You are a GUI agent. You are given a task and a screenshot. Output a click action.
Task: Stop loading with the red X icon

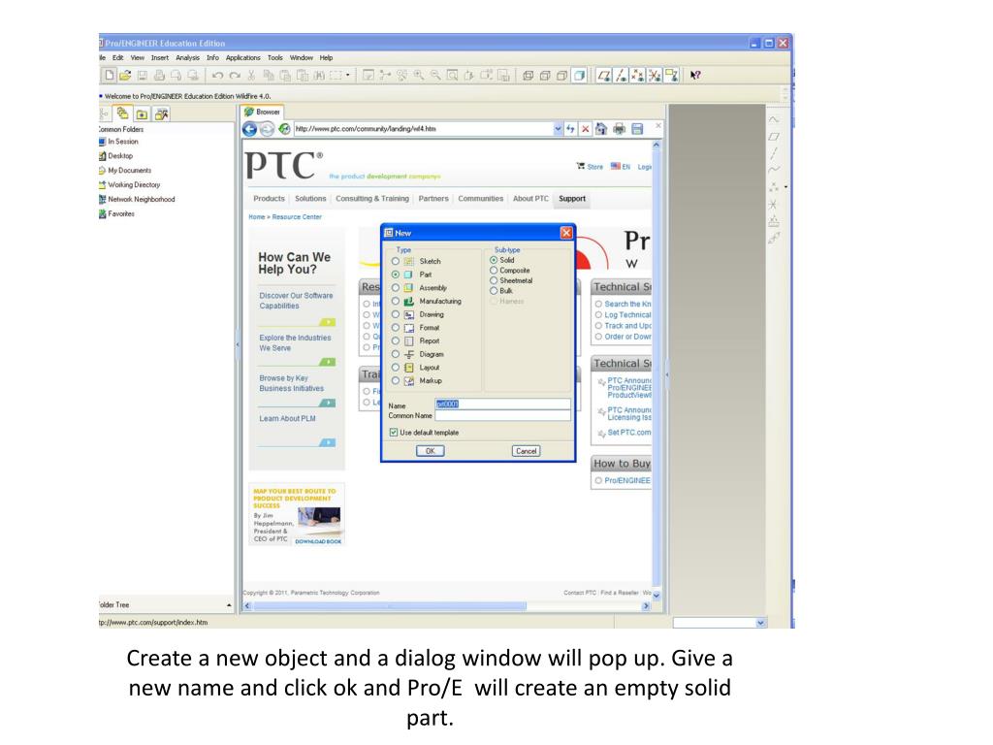[585, 129]
